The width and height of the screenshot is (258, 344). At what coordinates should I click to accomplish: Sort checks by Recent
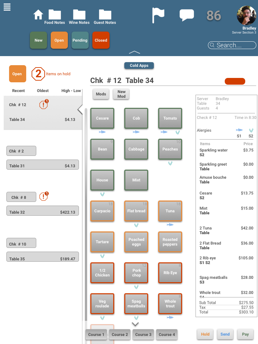pos(18,91)
